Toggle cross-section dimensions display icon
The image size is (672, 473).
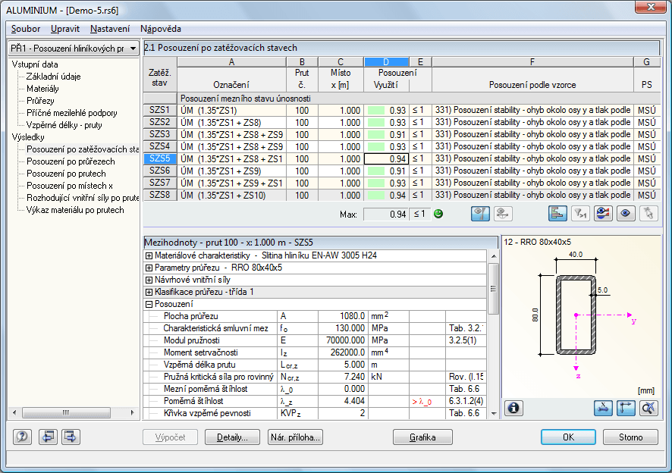[x=603, y=408]
